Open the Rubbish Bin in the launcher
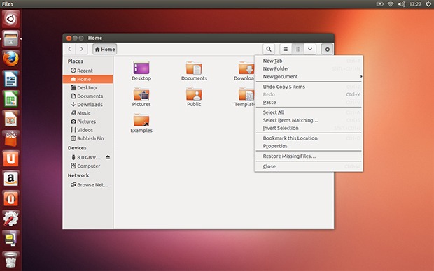 pos(10,260)
